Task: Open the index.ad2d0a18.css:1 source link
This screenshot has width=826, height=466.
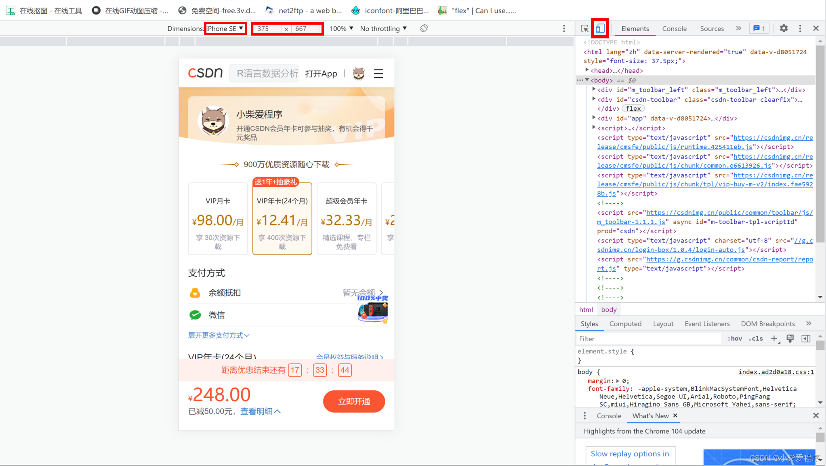Action: [776, 372]
